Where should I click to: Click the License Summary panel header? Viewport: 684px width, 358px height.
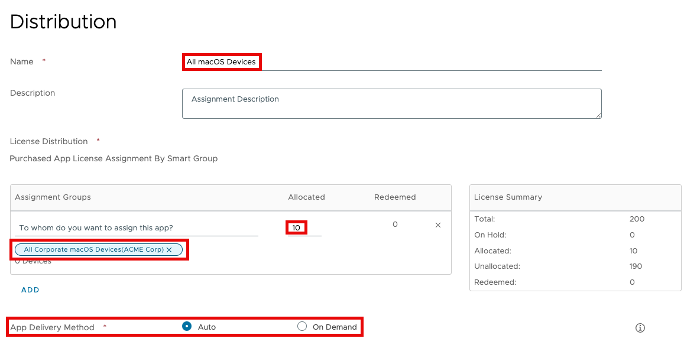pyautogui.click(x=508, y=197)
